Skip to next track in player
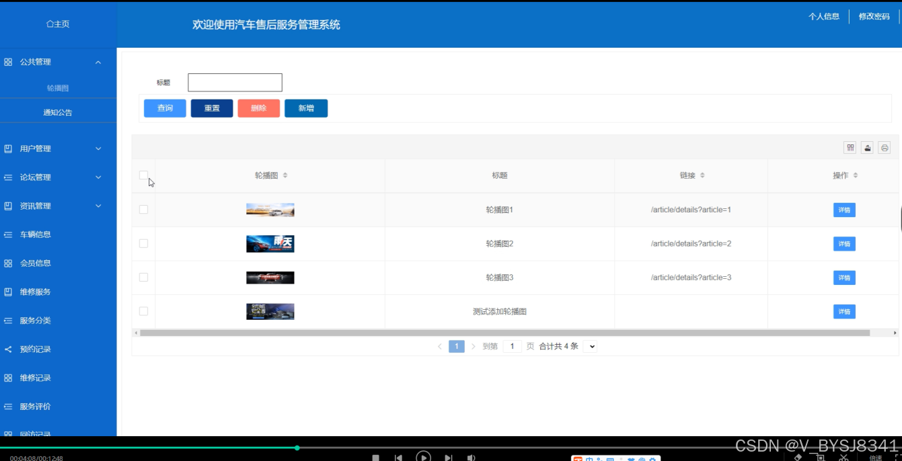The image size is (902, 461). (448, 458)
